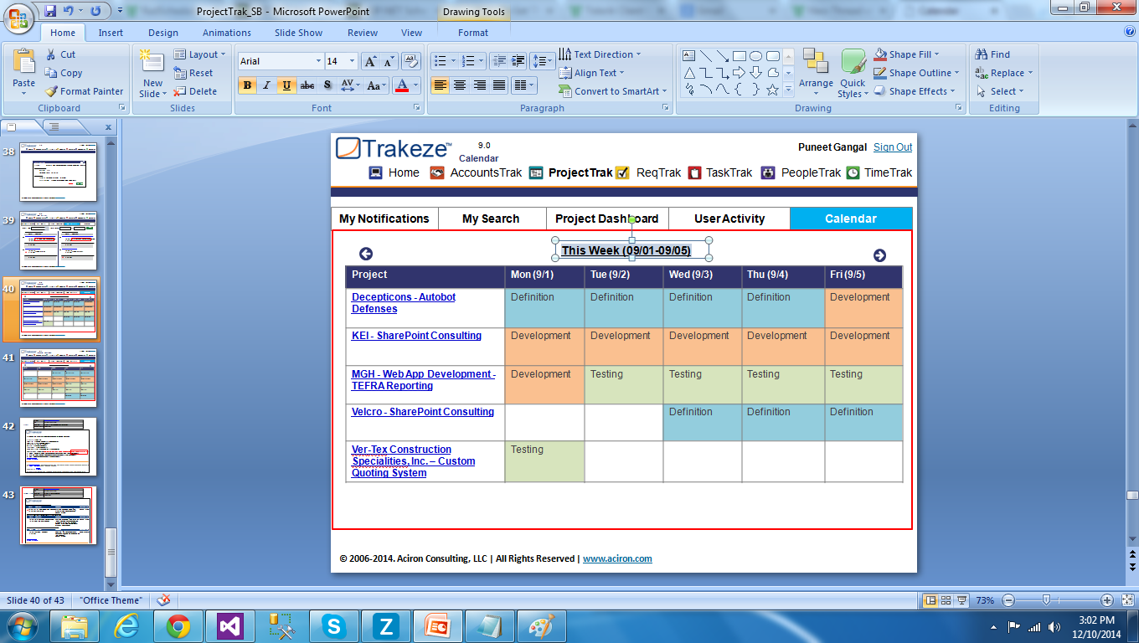The height and width of the screenshot is (643, 1139).
Task: Open Velcro - SharePoint Consulting project link
Action: (423, 412)
